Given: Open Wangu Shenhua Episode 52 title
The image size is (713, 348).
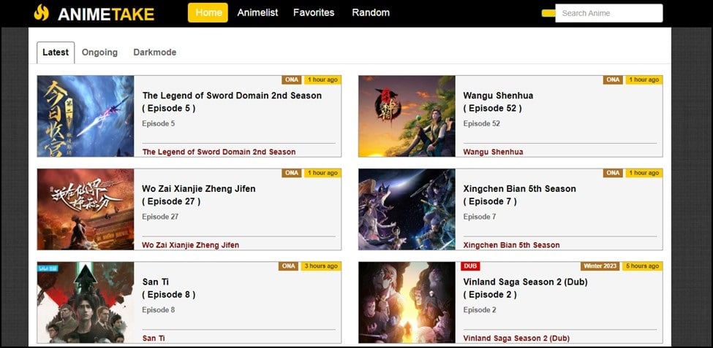Looking at the screenshot, I should 499,101.
